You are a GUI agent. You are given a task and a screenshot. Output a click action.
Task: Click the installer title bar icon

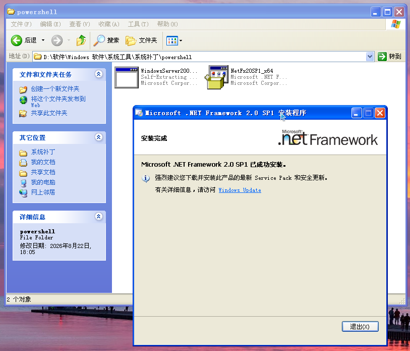pyautogui.click(x=139, y=113)
